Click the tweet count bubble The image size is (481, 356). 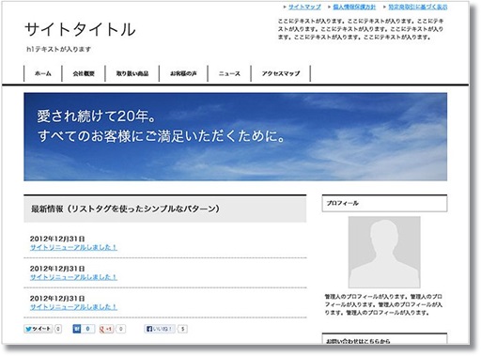point(58,329)
